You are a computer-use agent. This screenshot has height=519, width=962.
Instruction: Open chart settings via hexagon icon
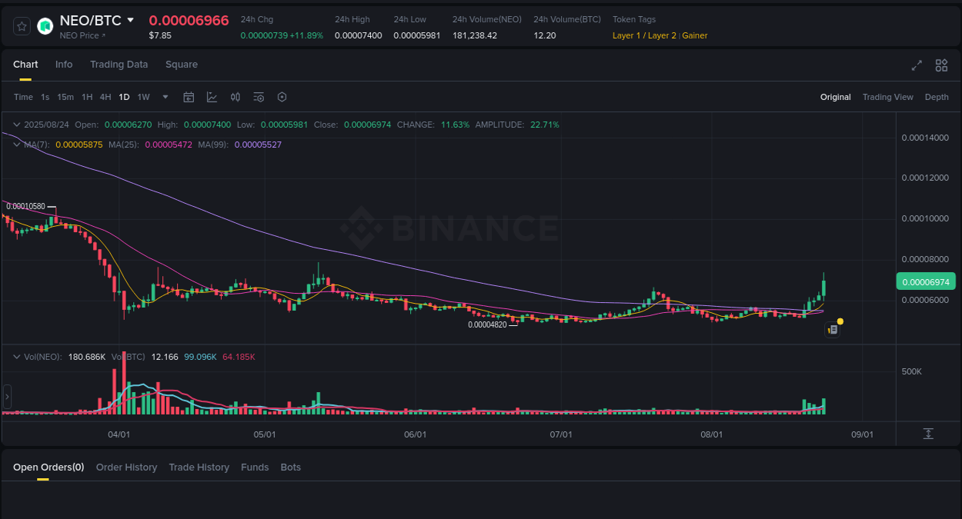coord(282,97)
